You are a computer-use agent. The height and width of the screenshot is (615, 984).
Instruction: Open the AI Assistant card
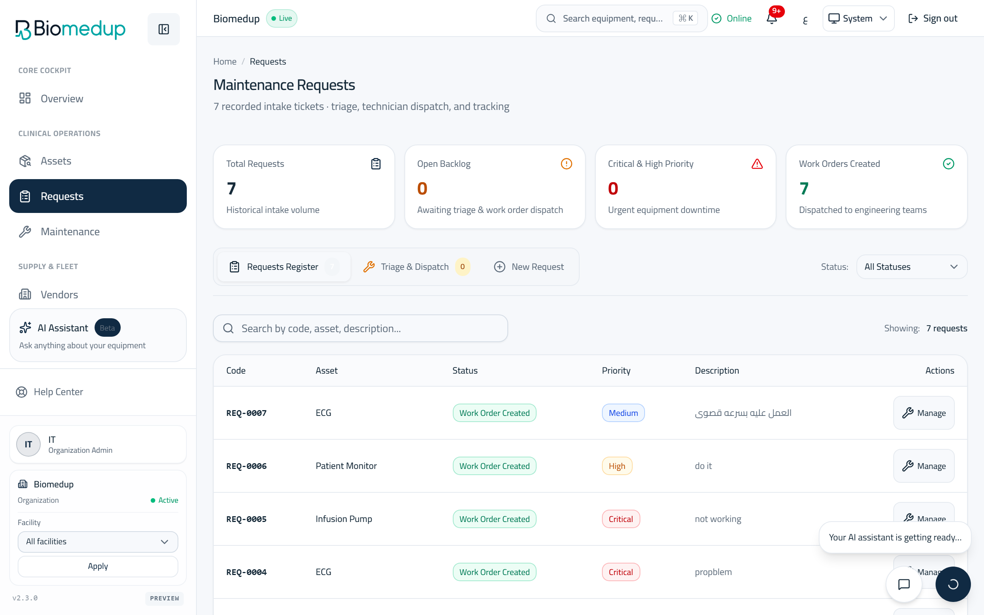[x=98, y=335]
